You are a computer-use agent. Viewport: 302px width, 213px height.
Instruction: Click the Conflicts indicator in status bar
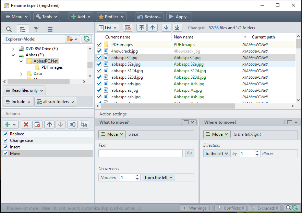[231, 208]
